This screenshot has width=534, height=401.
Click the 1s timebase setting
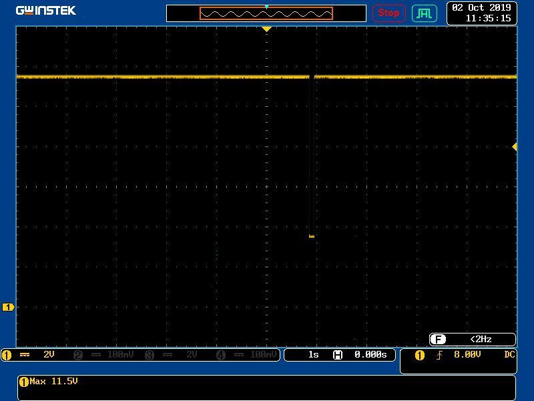pyautogui.click(x=313, y=355)
